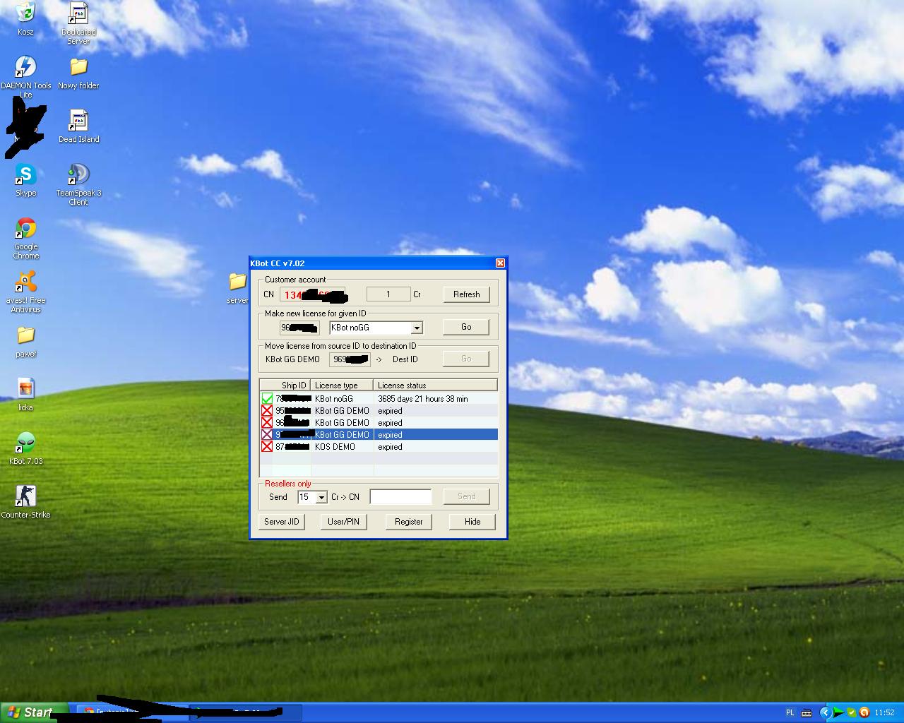Click the source ID field in Move license
The image size is (904, 723).
click(350, 359)
